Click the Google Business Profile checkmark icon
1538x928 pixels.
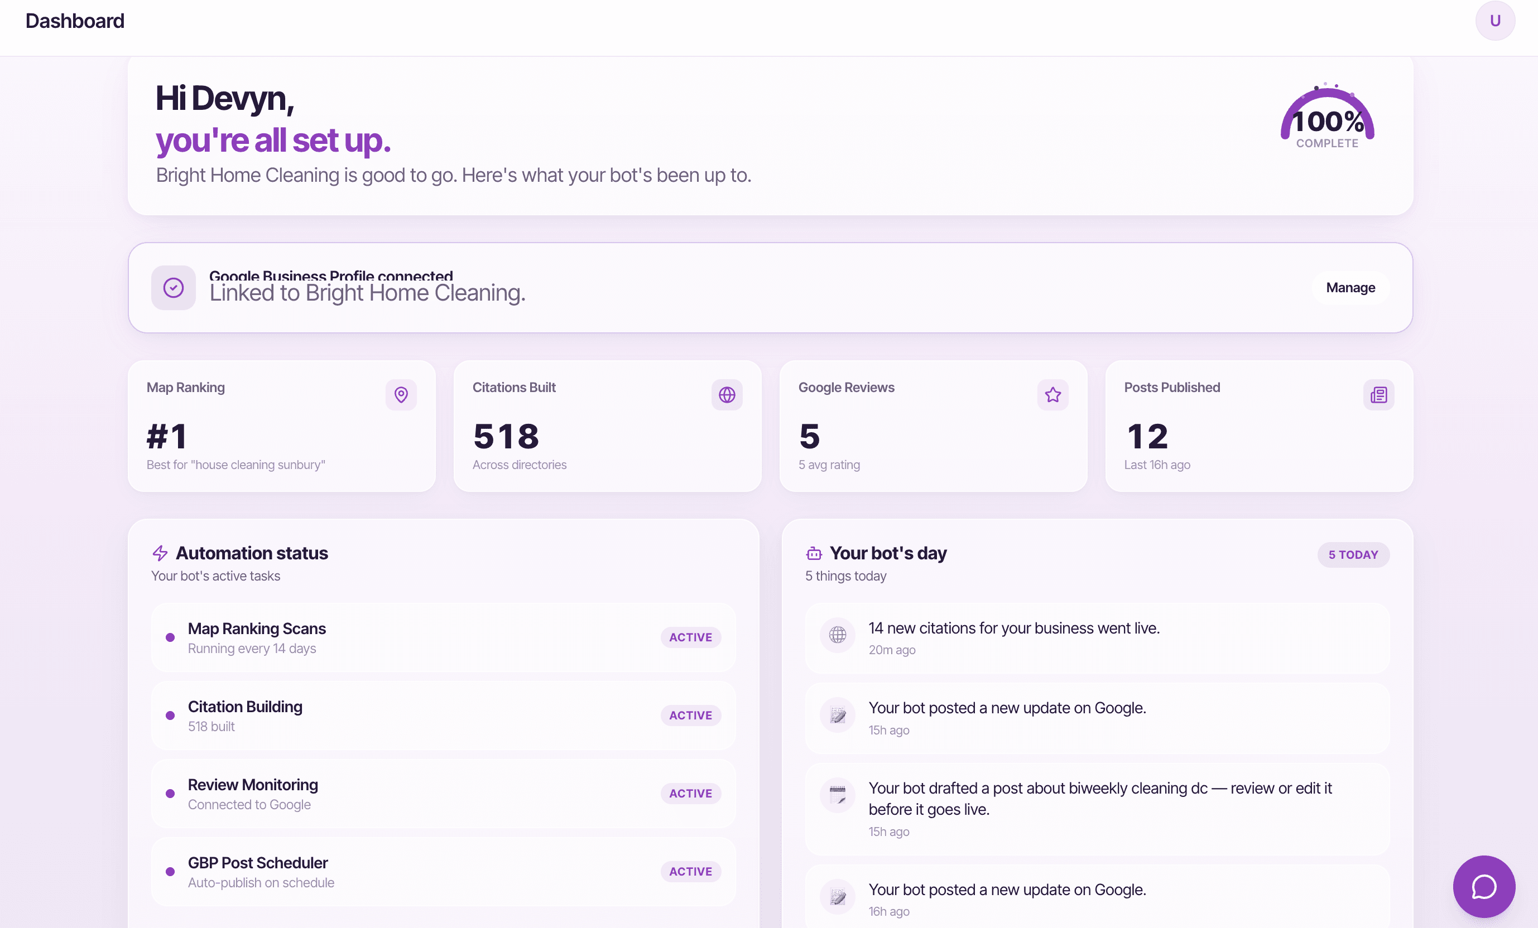[174, 288]
